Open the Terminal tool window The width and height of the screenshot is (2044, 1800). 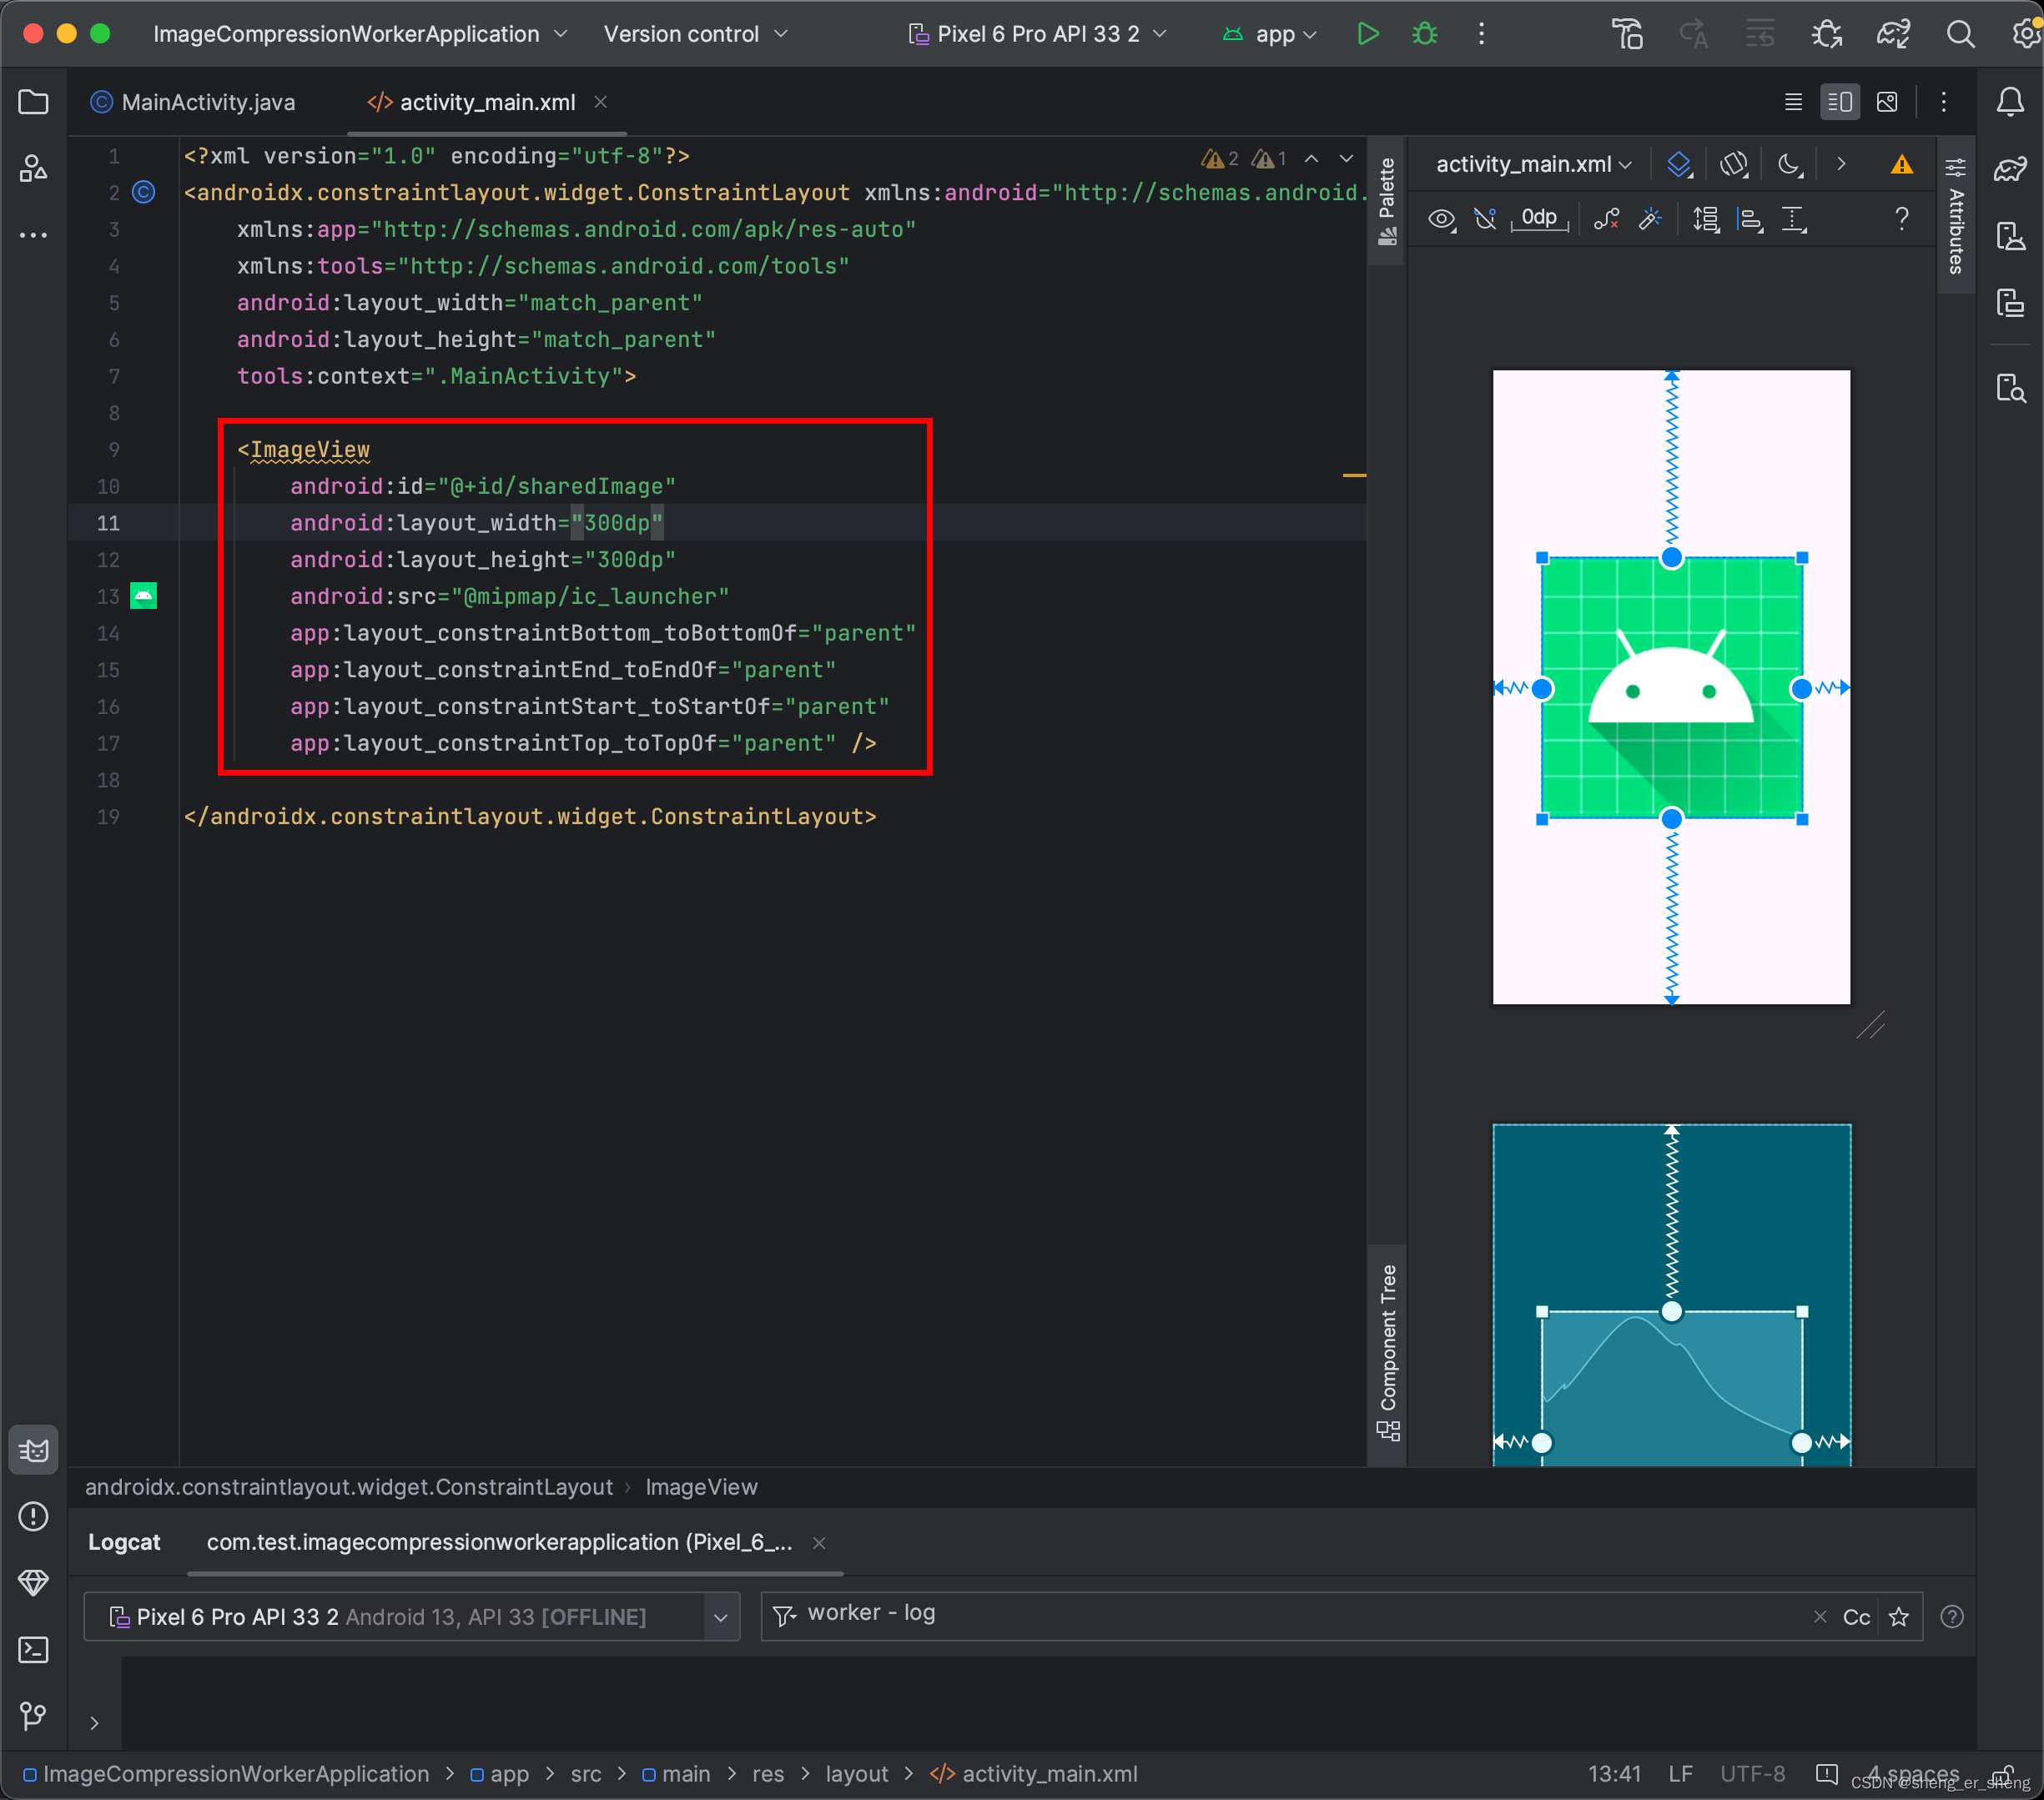pyautogui.click(x=33, y=1650)
